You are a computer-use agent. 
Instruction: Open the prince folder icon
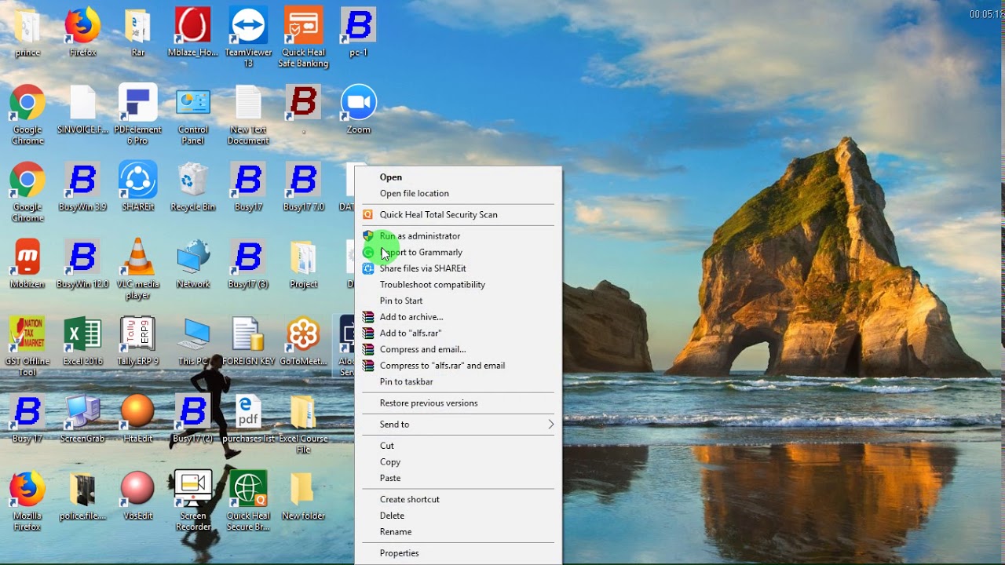coord(27,33)
